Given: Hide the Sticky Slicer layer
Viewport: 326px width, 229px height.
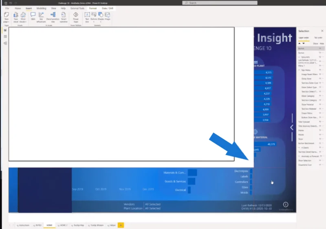Looking at the screenshot, I should (x=320, y=79).
